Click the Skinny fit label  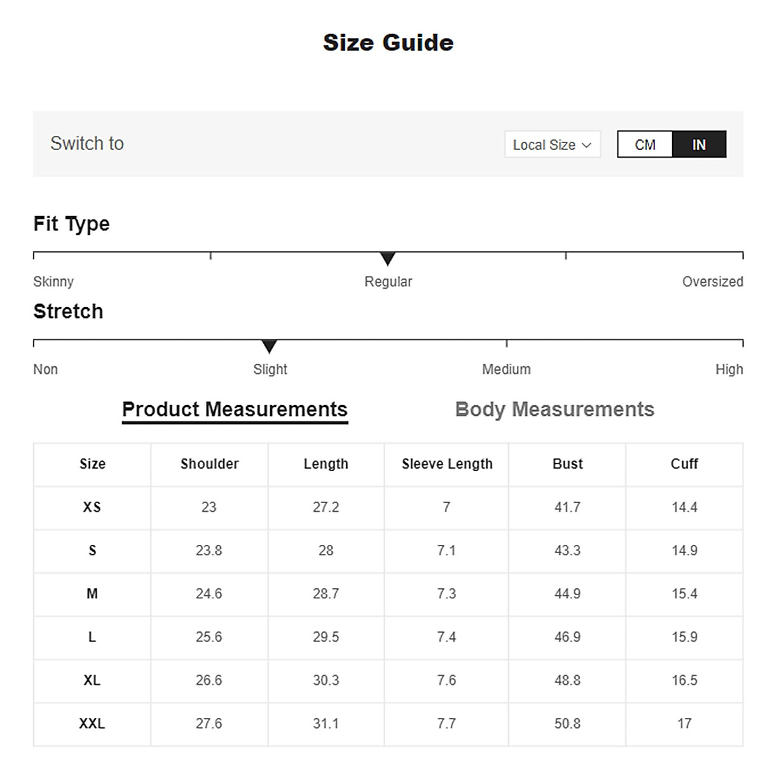point(53,282)
